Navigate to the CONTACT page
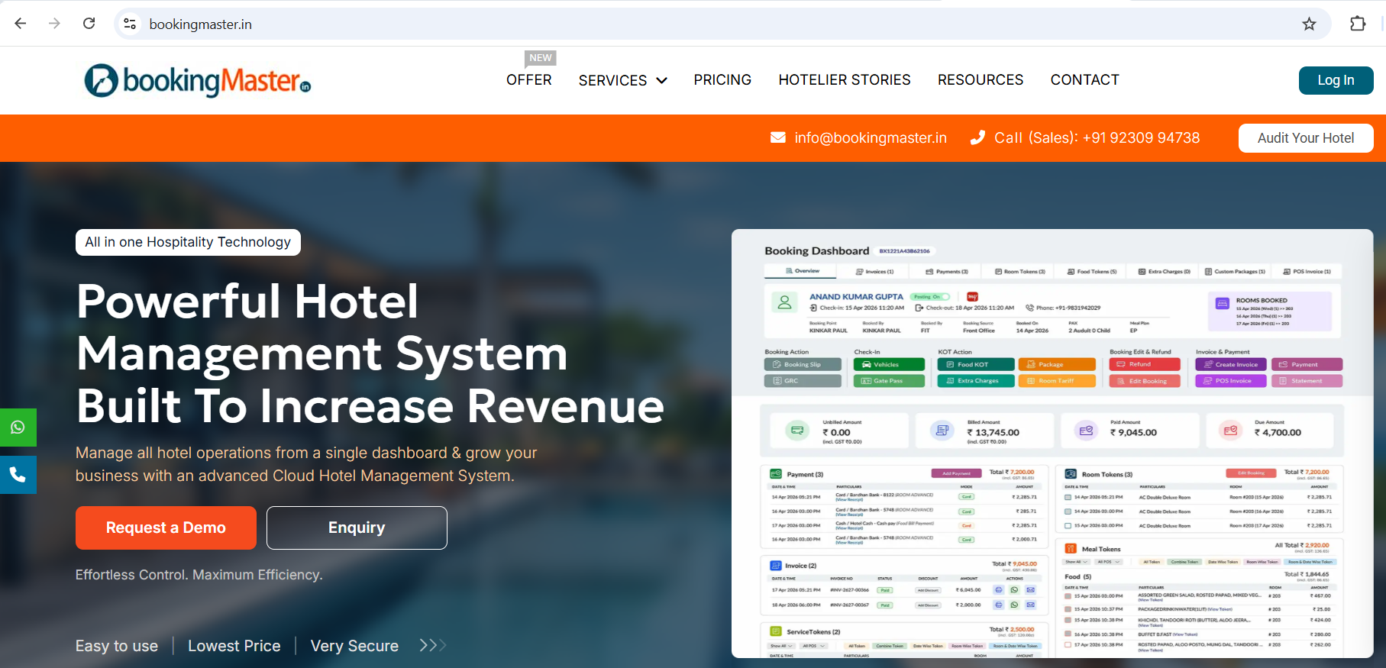 click(x=1084, y=80)
